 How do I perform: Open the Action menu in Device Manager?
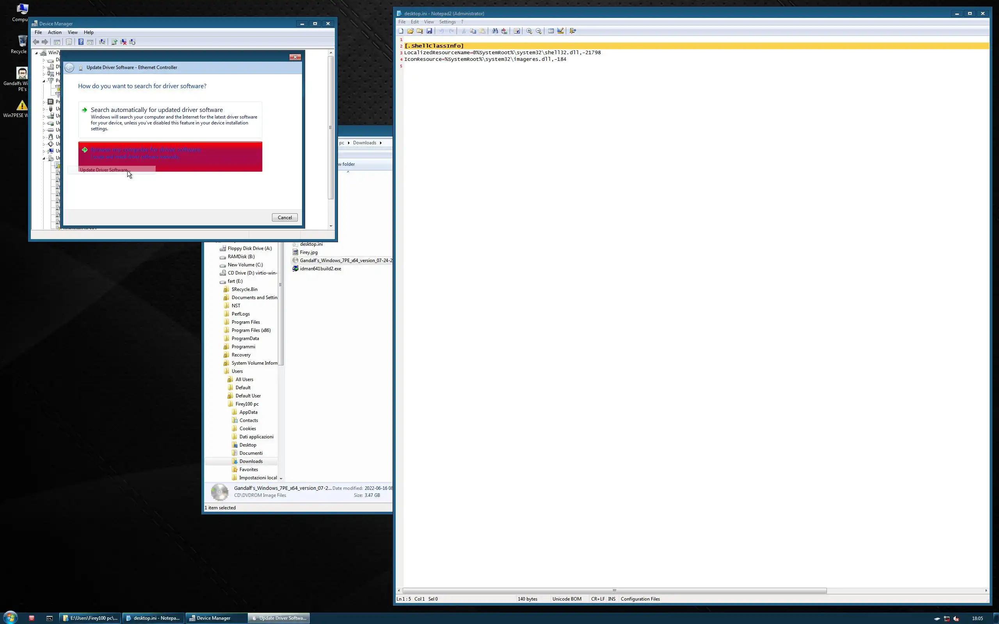[55, 32]
